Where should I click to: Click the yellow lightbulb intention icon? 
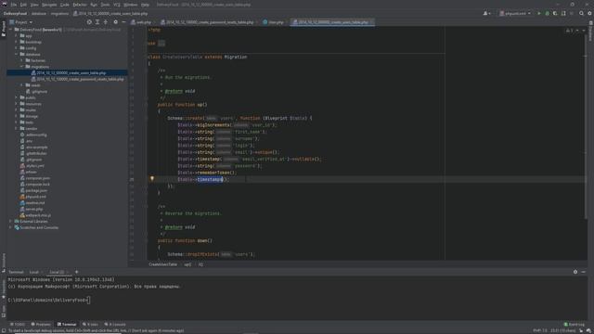pos(152,179)
